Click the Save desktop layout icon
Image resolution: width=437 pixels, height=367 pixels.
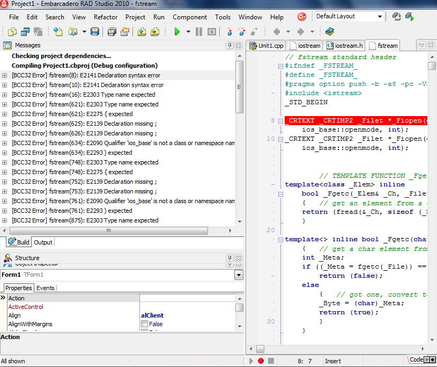click(x=397, y=17)
